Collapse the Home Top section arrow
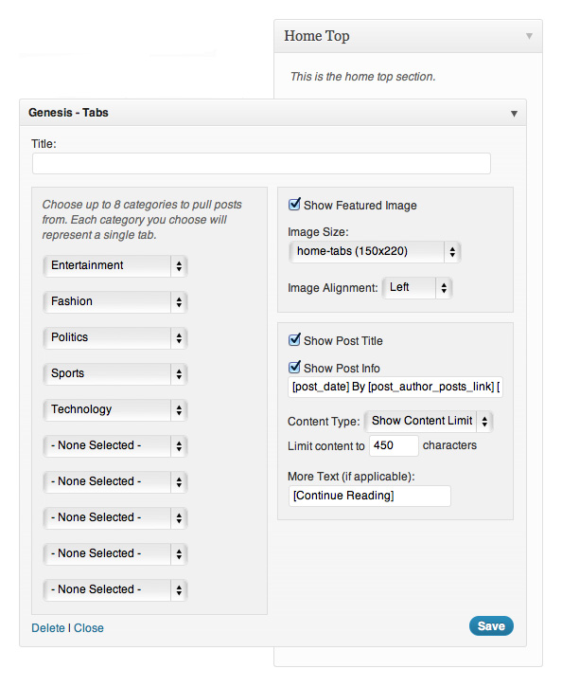Viewport: 562px width, 687px height. click(529, 36)
